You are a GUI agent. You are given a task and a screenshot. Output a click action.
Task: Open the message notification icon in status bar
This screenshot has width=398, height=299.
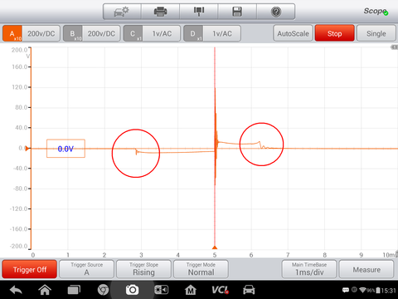pyautogui.click(x=346, y=290)
